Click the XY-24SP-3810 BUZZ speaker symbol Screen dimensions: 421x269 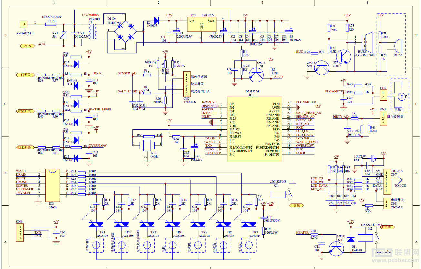pos(367,42)
